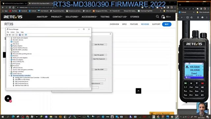Open the Facebook bookmark in bookmarks bar

[x=23, y=11]
